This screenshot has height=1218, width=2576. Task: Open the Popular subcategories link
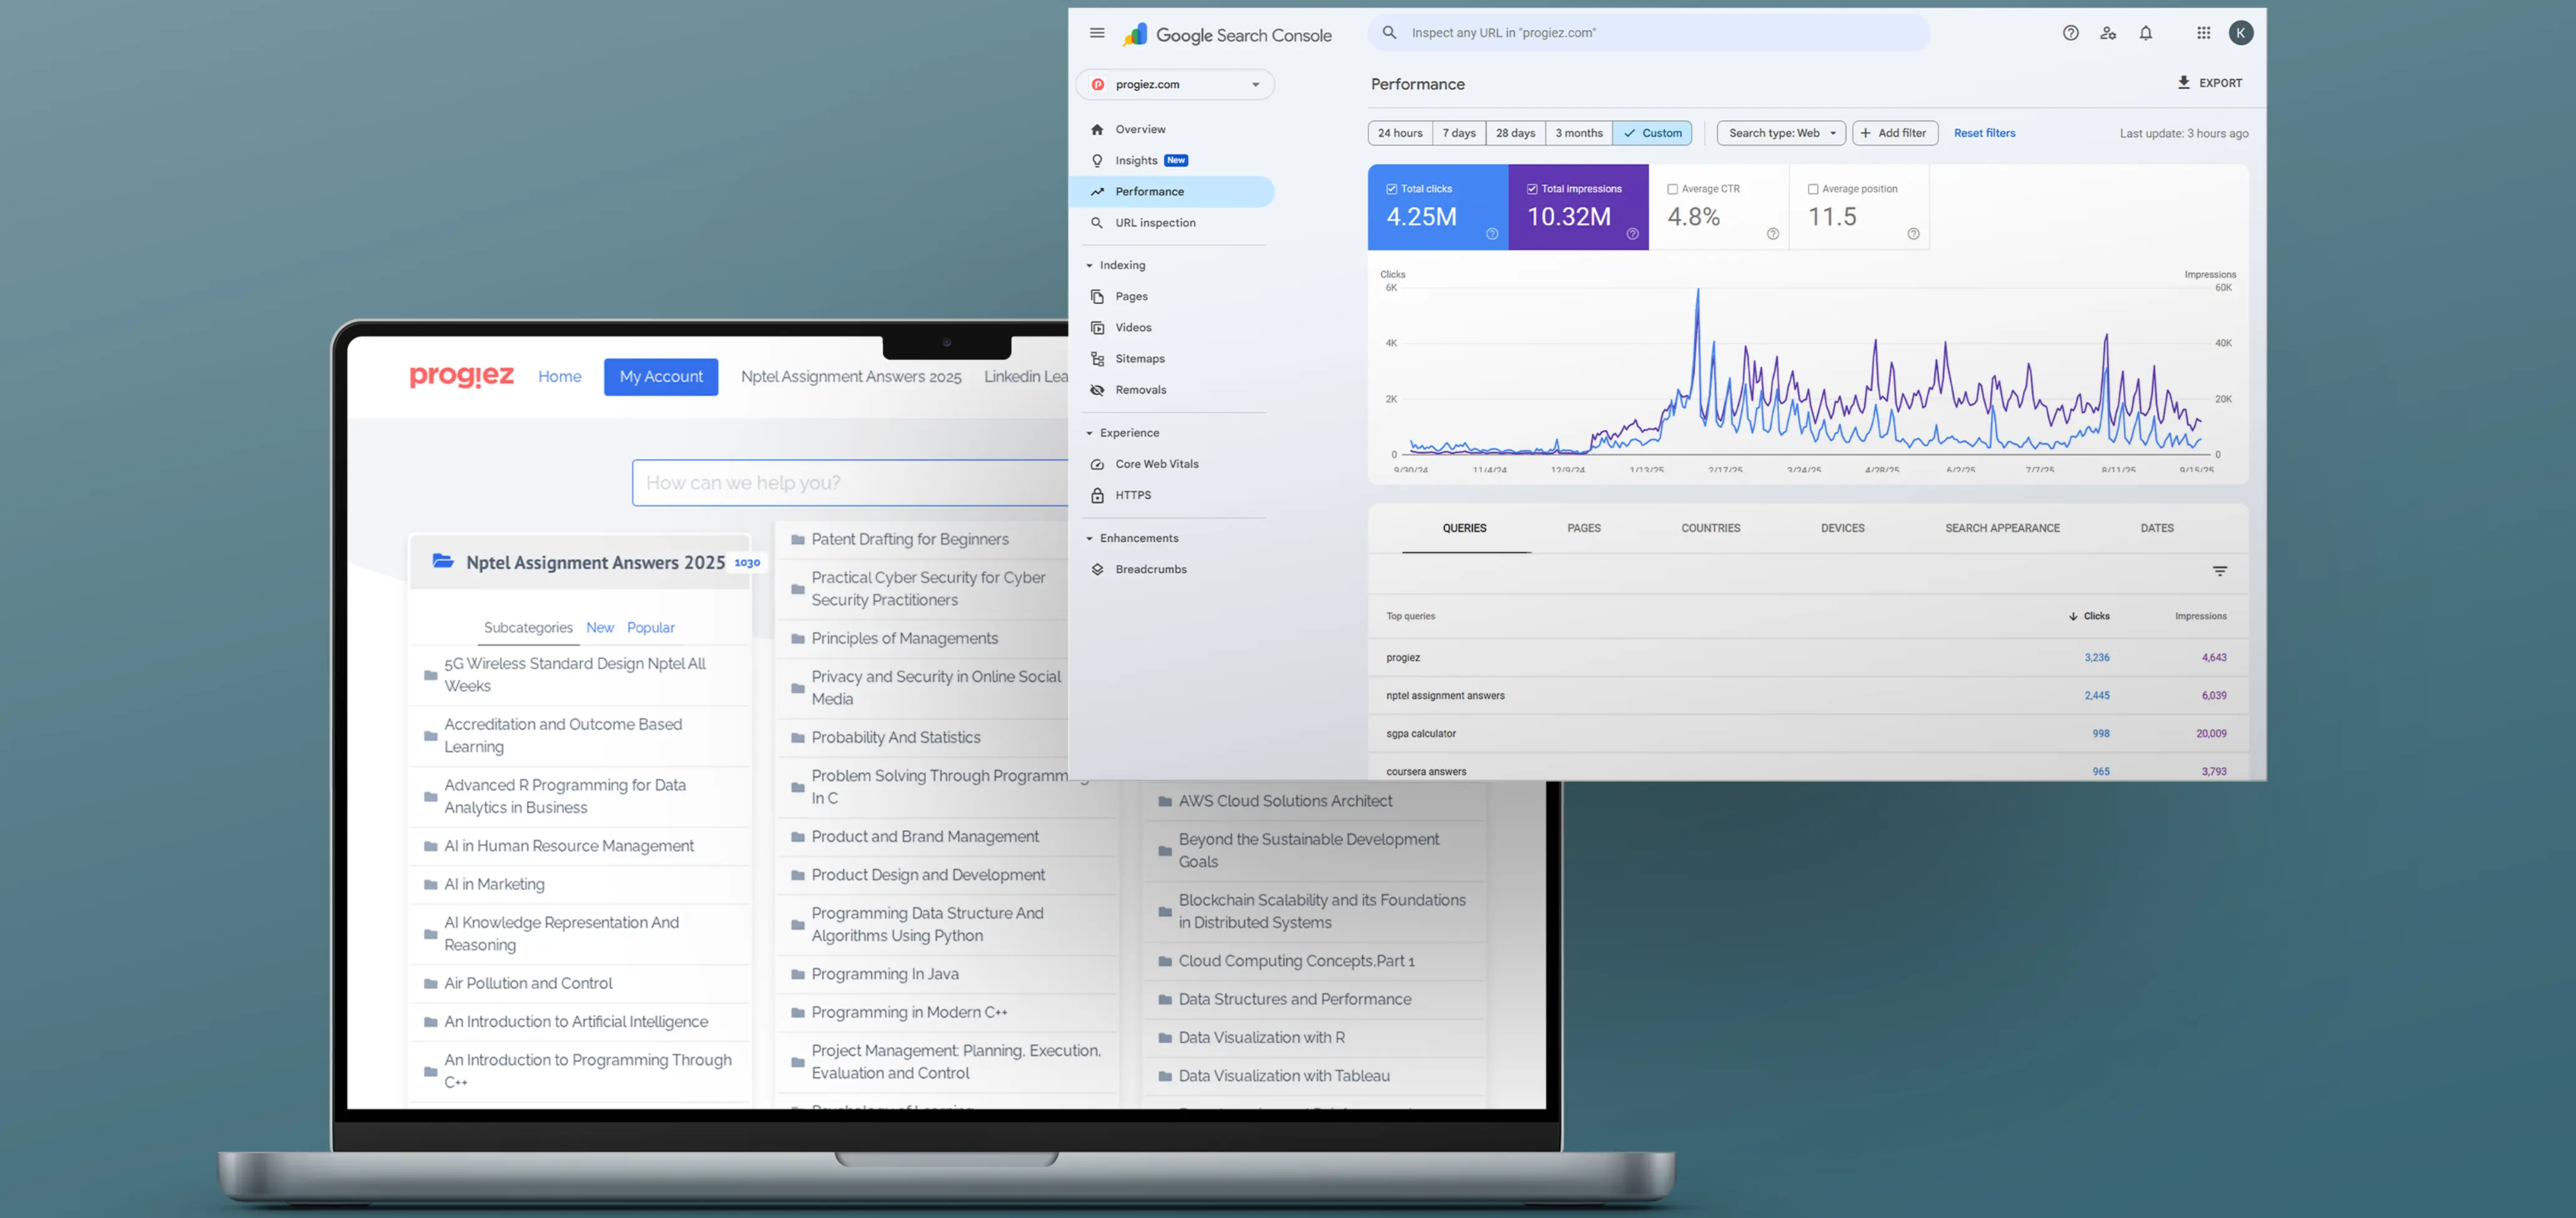651,628
